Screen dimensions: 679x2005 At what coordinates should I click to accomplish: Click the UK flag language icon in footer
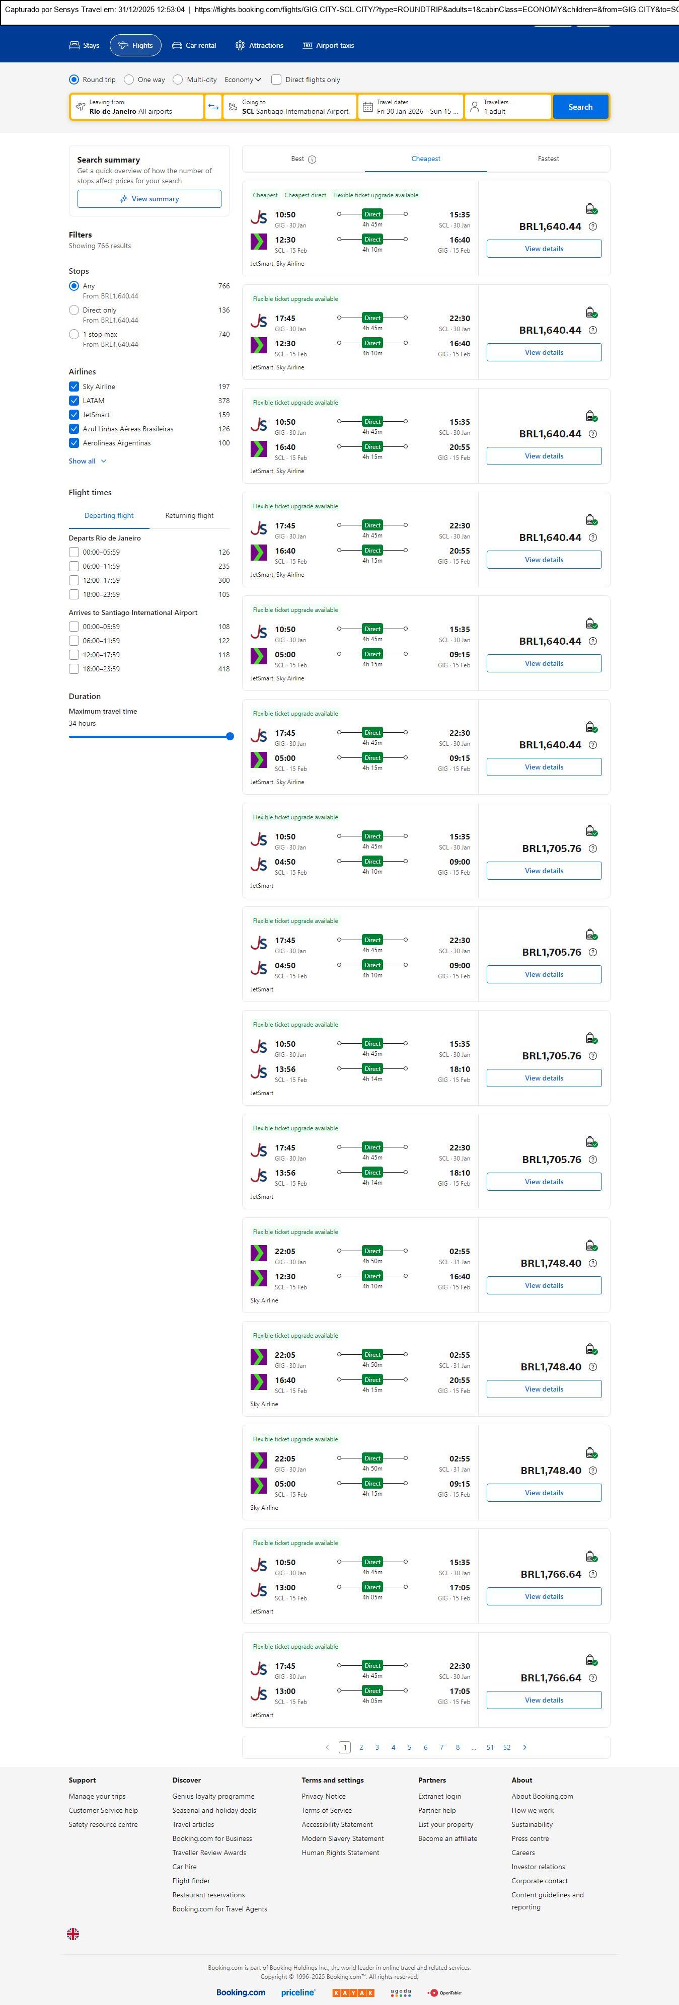(x=73, y=1933)
